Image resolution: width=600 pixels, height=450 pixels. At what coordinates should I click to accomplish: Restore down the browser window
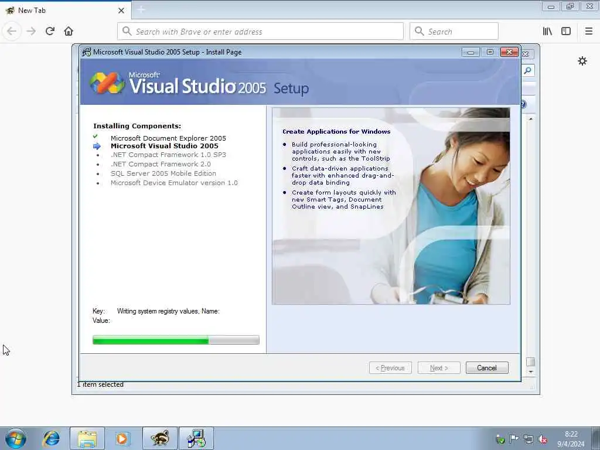(x=570, y=6)
